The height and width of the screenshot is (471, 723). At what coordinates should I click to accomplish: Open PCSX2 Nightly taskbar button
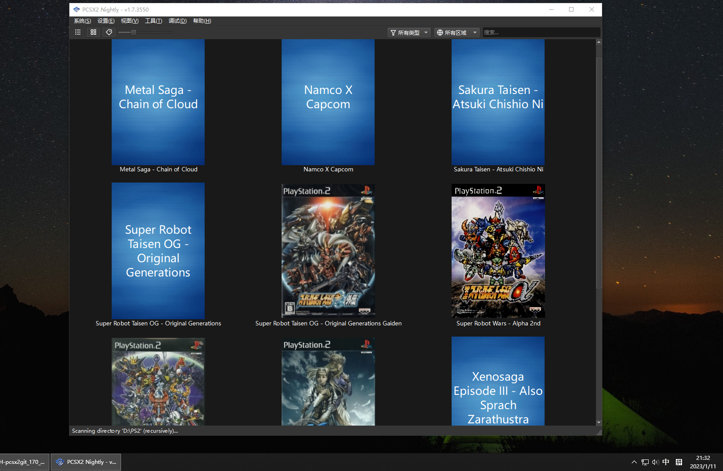[x=86, y=462]
